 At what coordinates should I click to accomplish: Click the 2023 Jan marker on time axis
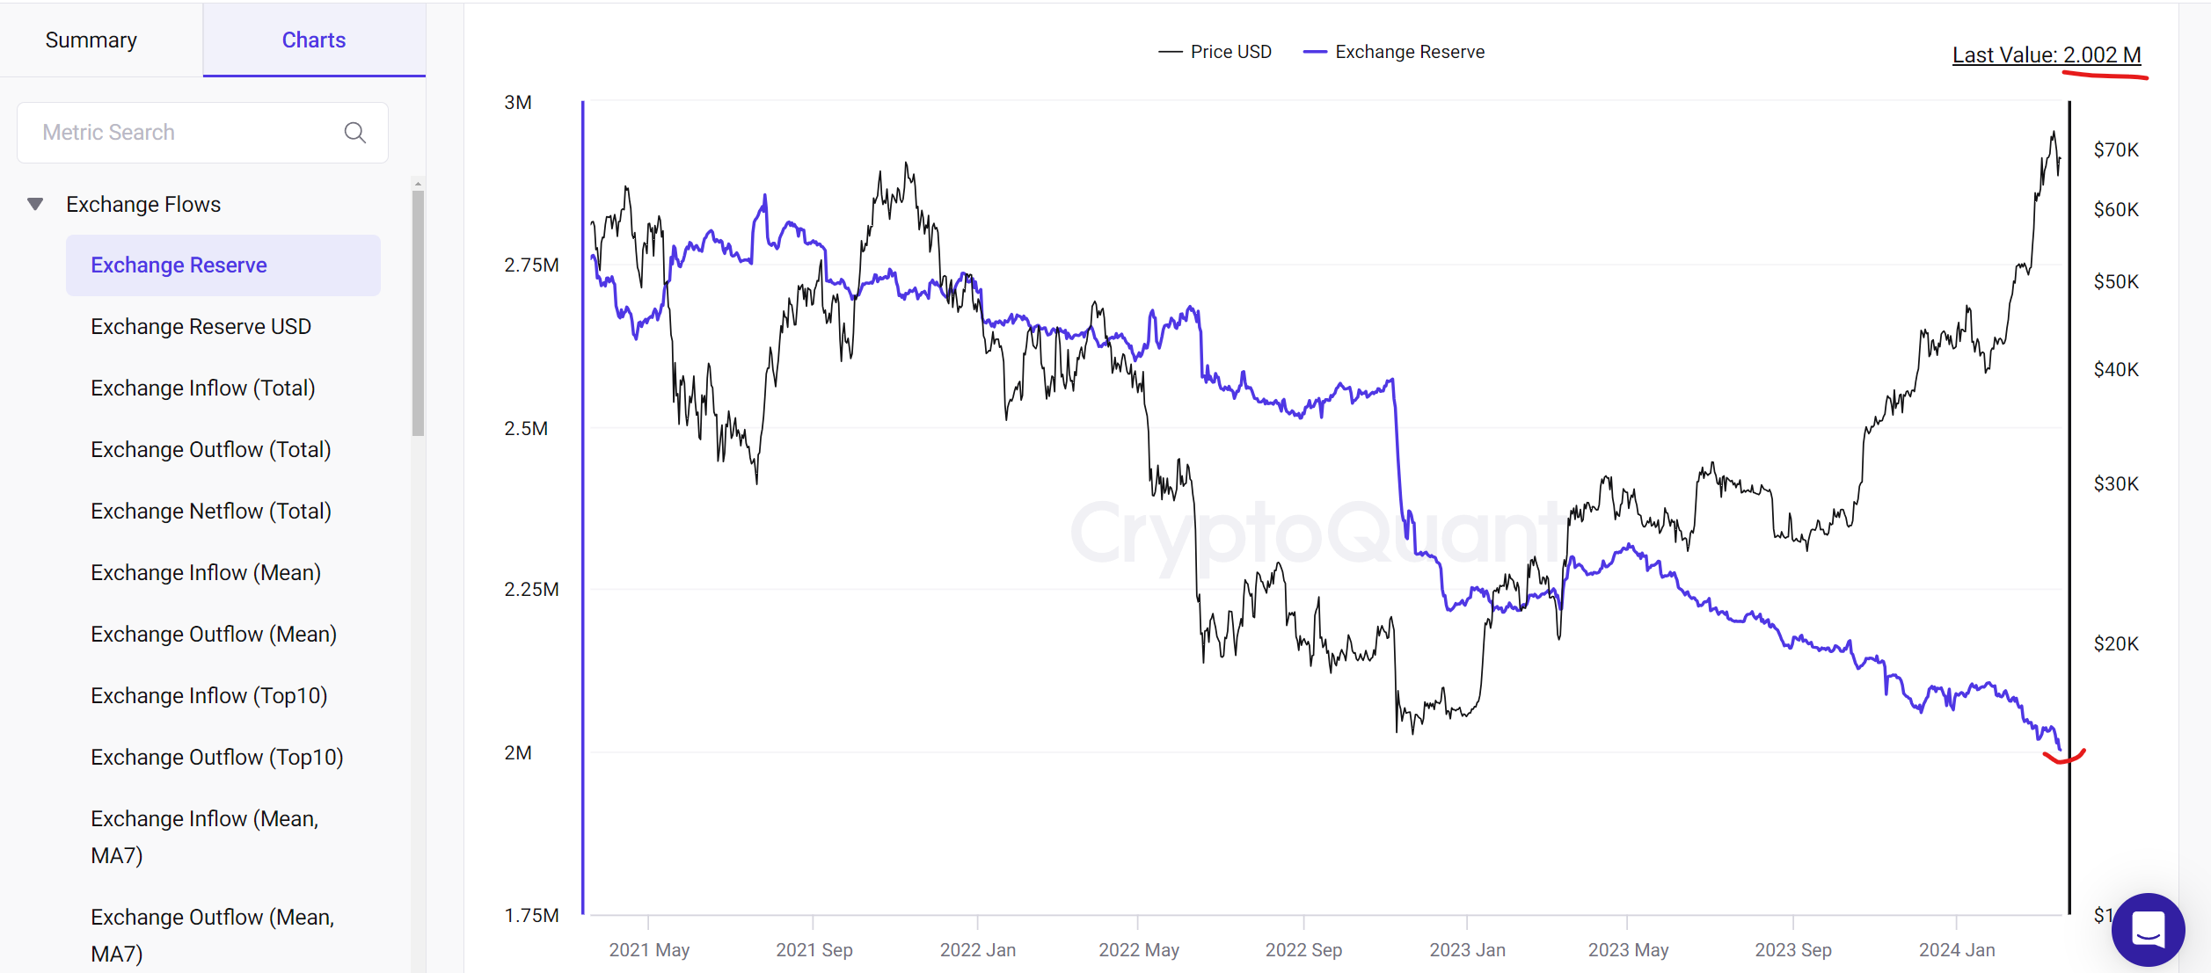(1467, 949)
